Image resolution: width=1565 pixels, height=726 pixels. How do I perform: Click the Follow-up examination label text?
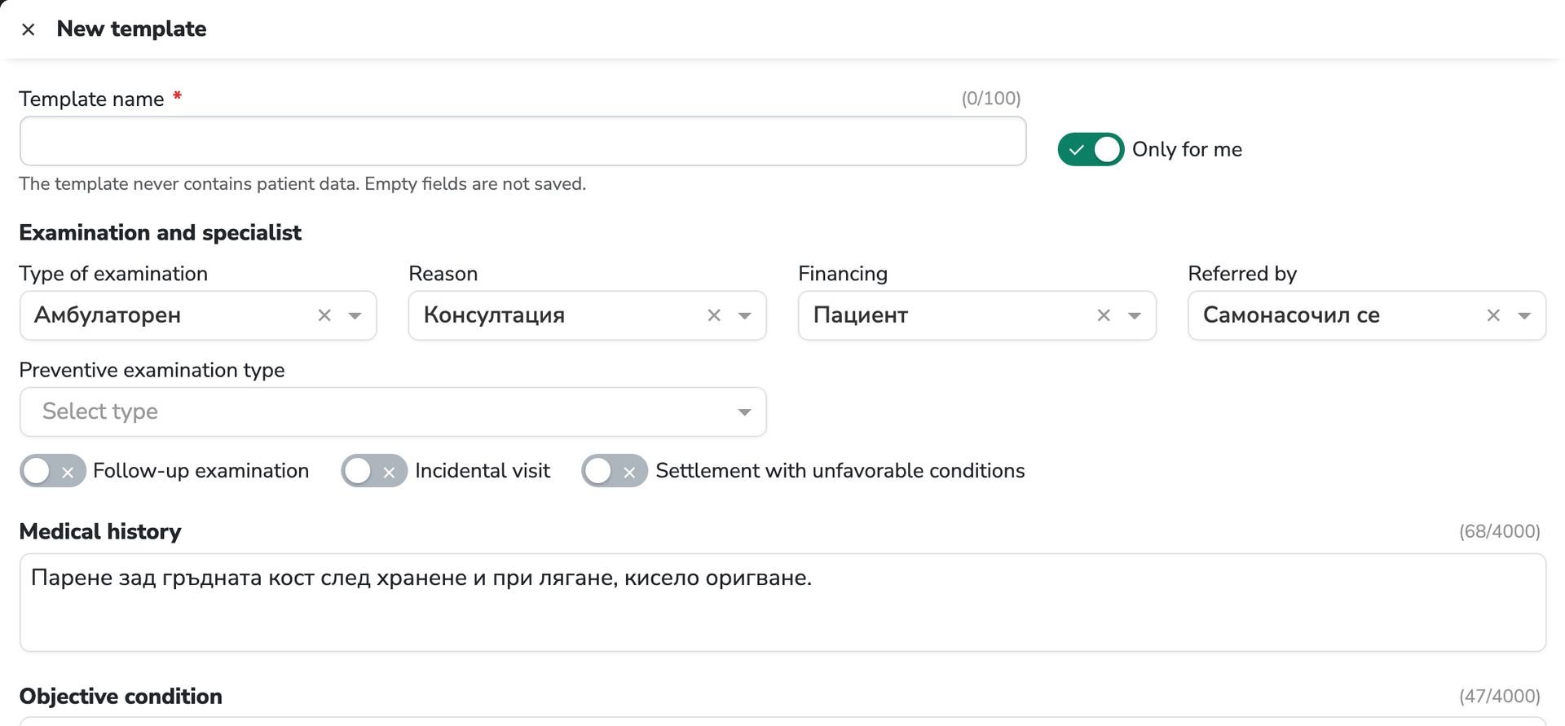[201, 471]
